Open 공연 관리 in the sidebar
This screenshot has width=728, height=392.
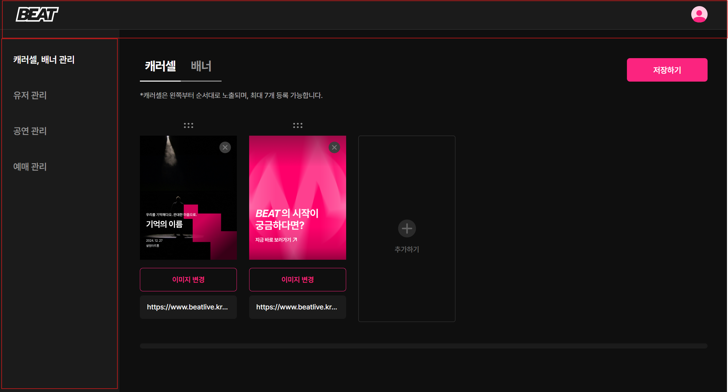coord(30,131)
